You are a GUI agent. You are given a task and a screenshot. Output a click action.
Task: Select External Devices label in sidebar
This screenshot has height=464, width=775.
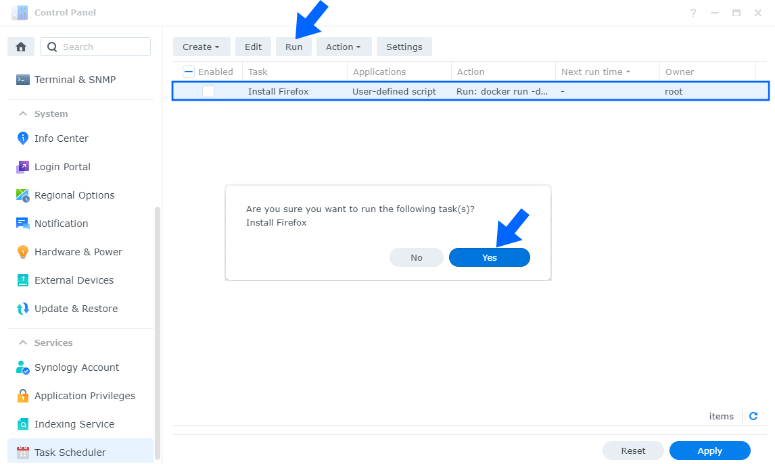click(x=74, y=280)
